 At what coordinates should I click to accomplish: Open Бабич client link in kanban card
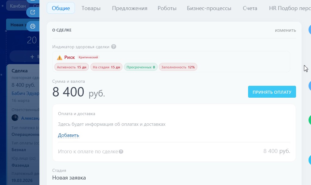tap(25, 93)
